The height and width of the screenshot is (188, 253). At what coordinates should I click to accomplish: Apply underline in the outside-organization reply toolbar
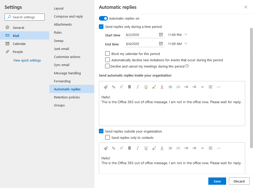[x=146, y=148]
